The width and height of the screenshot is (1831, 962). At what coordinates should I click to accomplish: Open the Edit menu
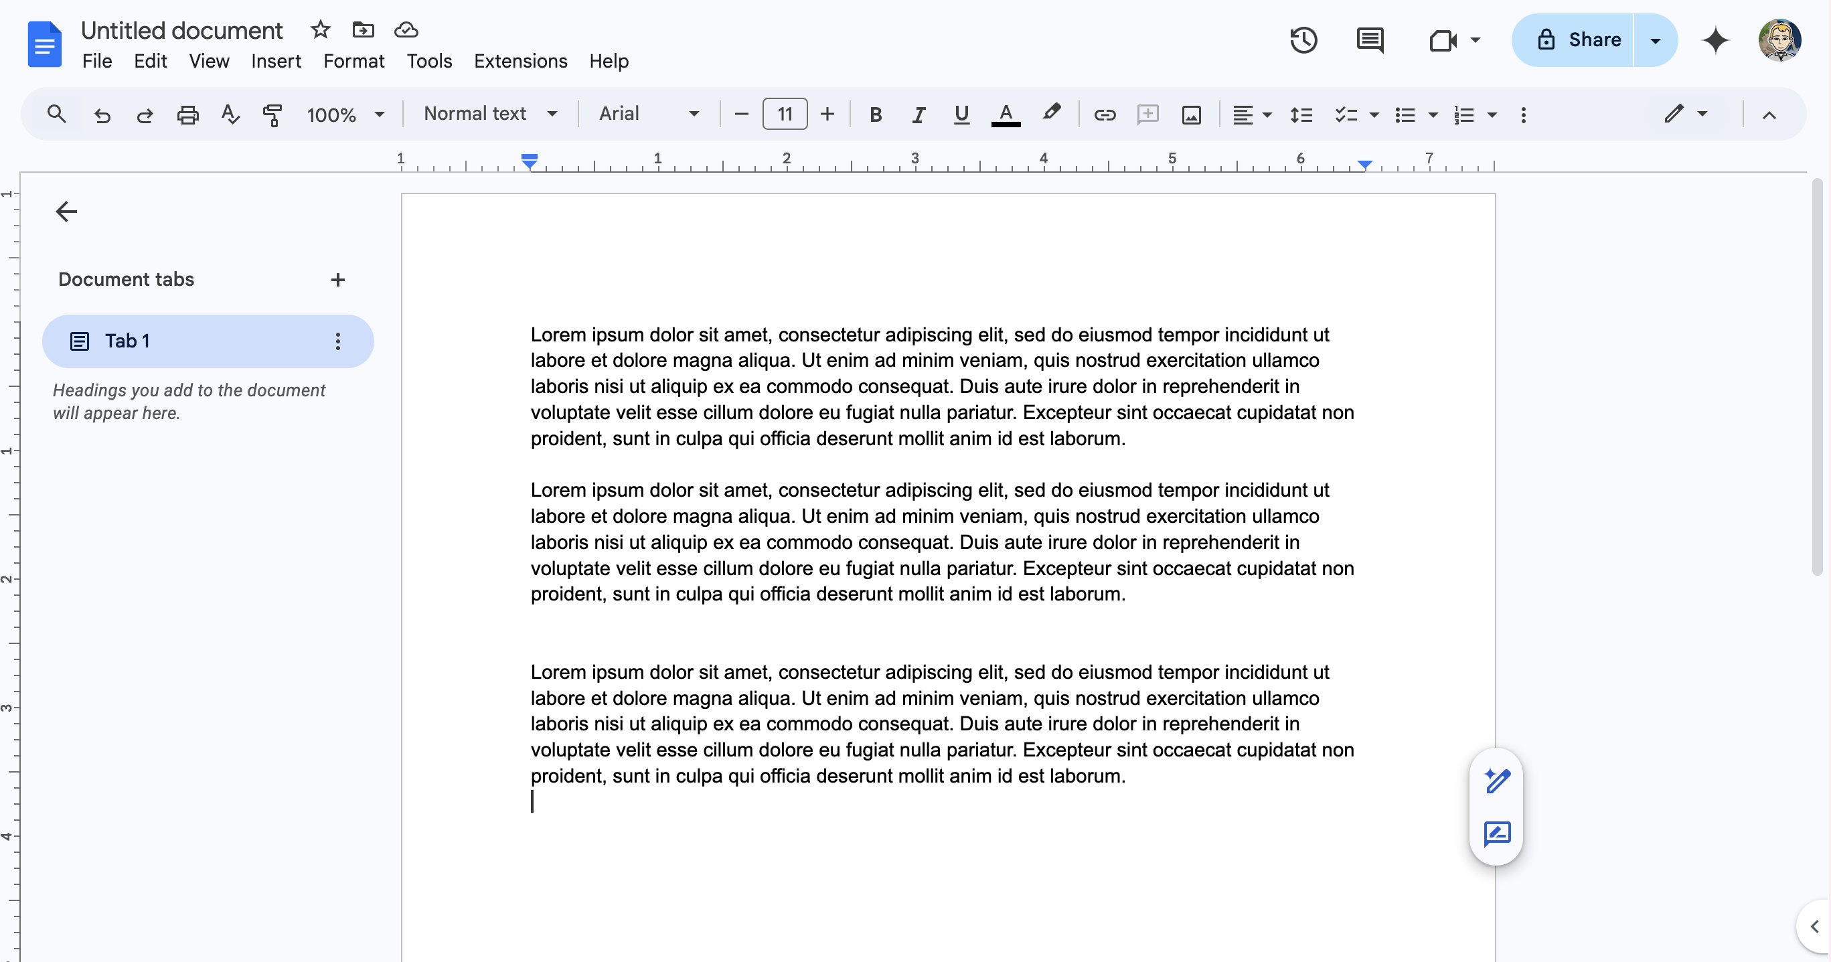click(150, 61)
